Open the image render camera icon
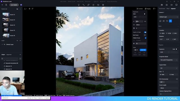The height and width of the screenshot is (101, 180). (x=167, y=5)
